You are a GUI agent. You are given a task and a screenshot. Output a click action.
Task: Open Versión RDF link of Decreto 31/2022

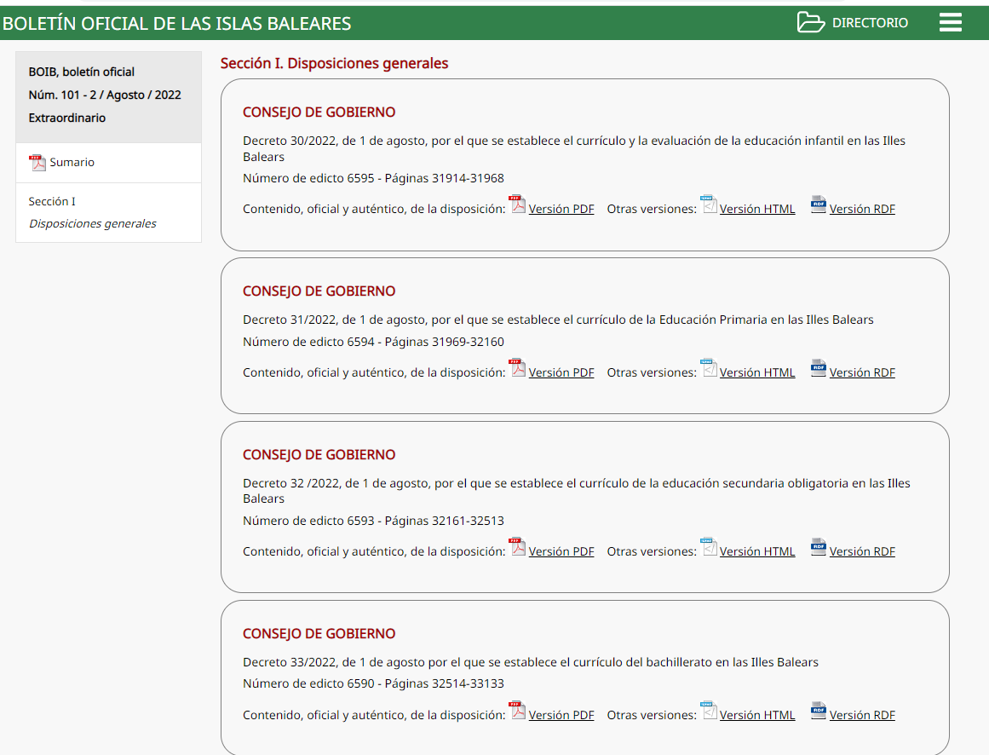(862, 372)
